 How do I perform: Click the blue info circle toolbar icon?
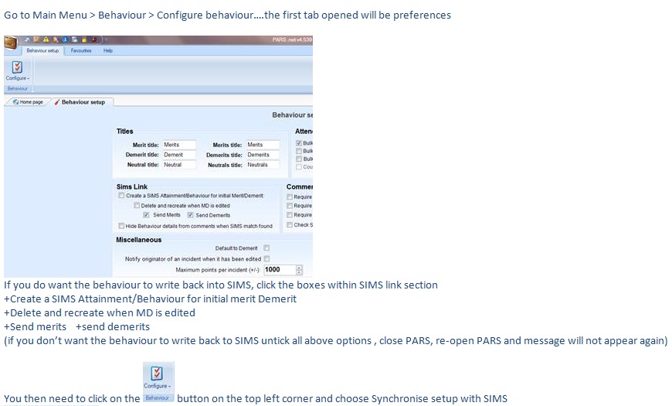[x=65, y=39]
